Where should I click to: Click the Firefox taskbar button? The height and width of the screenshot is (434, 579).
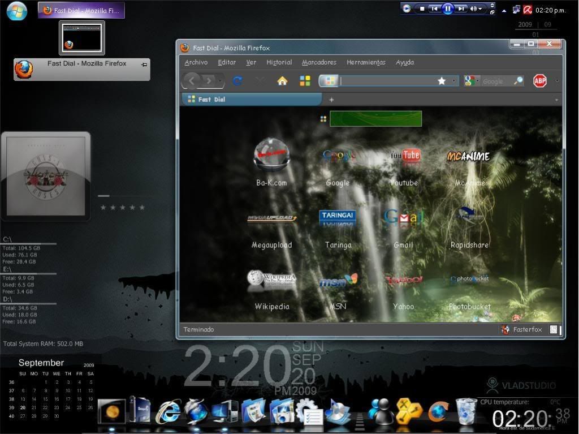point(81,10)
